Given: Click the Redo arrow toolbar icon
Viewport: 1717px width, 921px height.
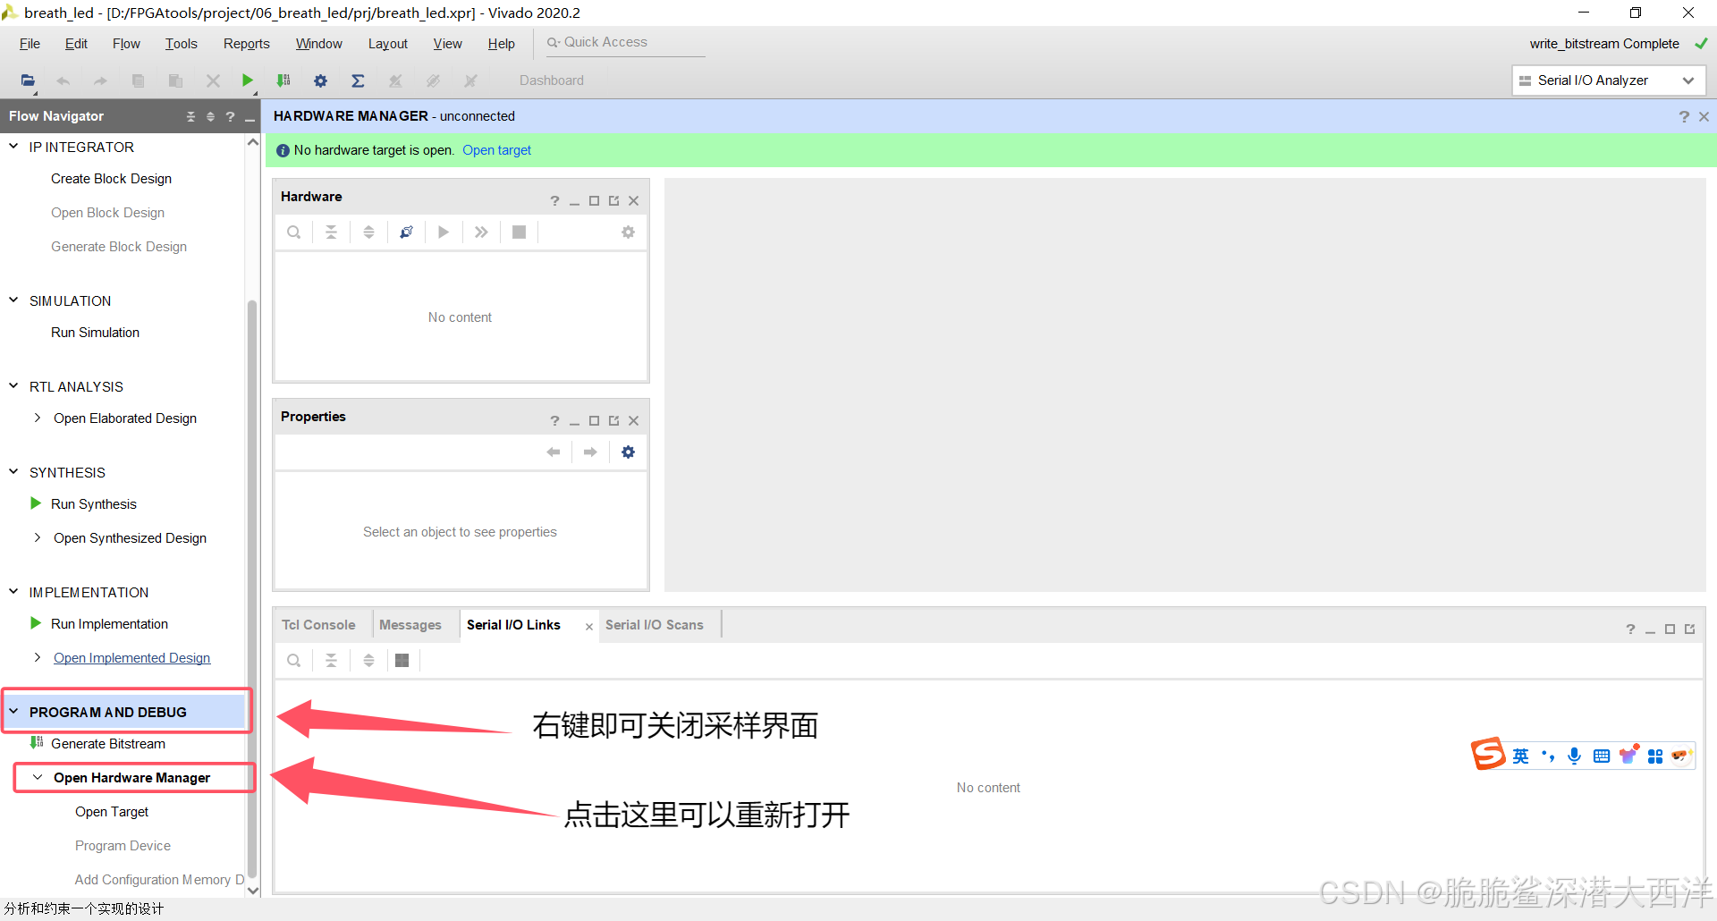Looking at the screenshot, I should tap(100, 80).
